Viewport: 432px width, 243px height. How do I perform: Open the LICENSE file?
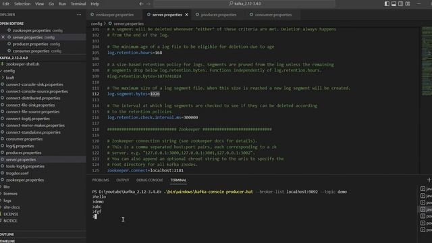(x=11, y=214)
